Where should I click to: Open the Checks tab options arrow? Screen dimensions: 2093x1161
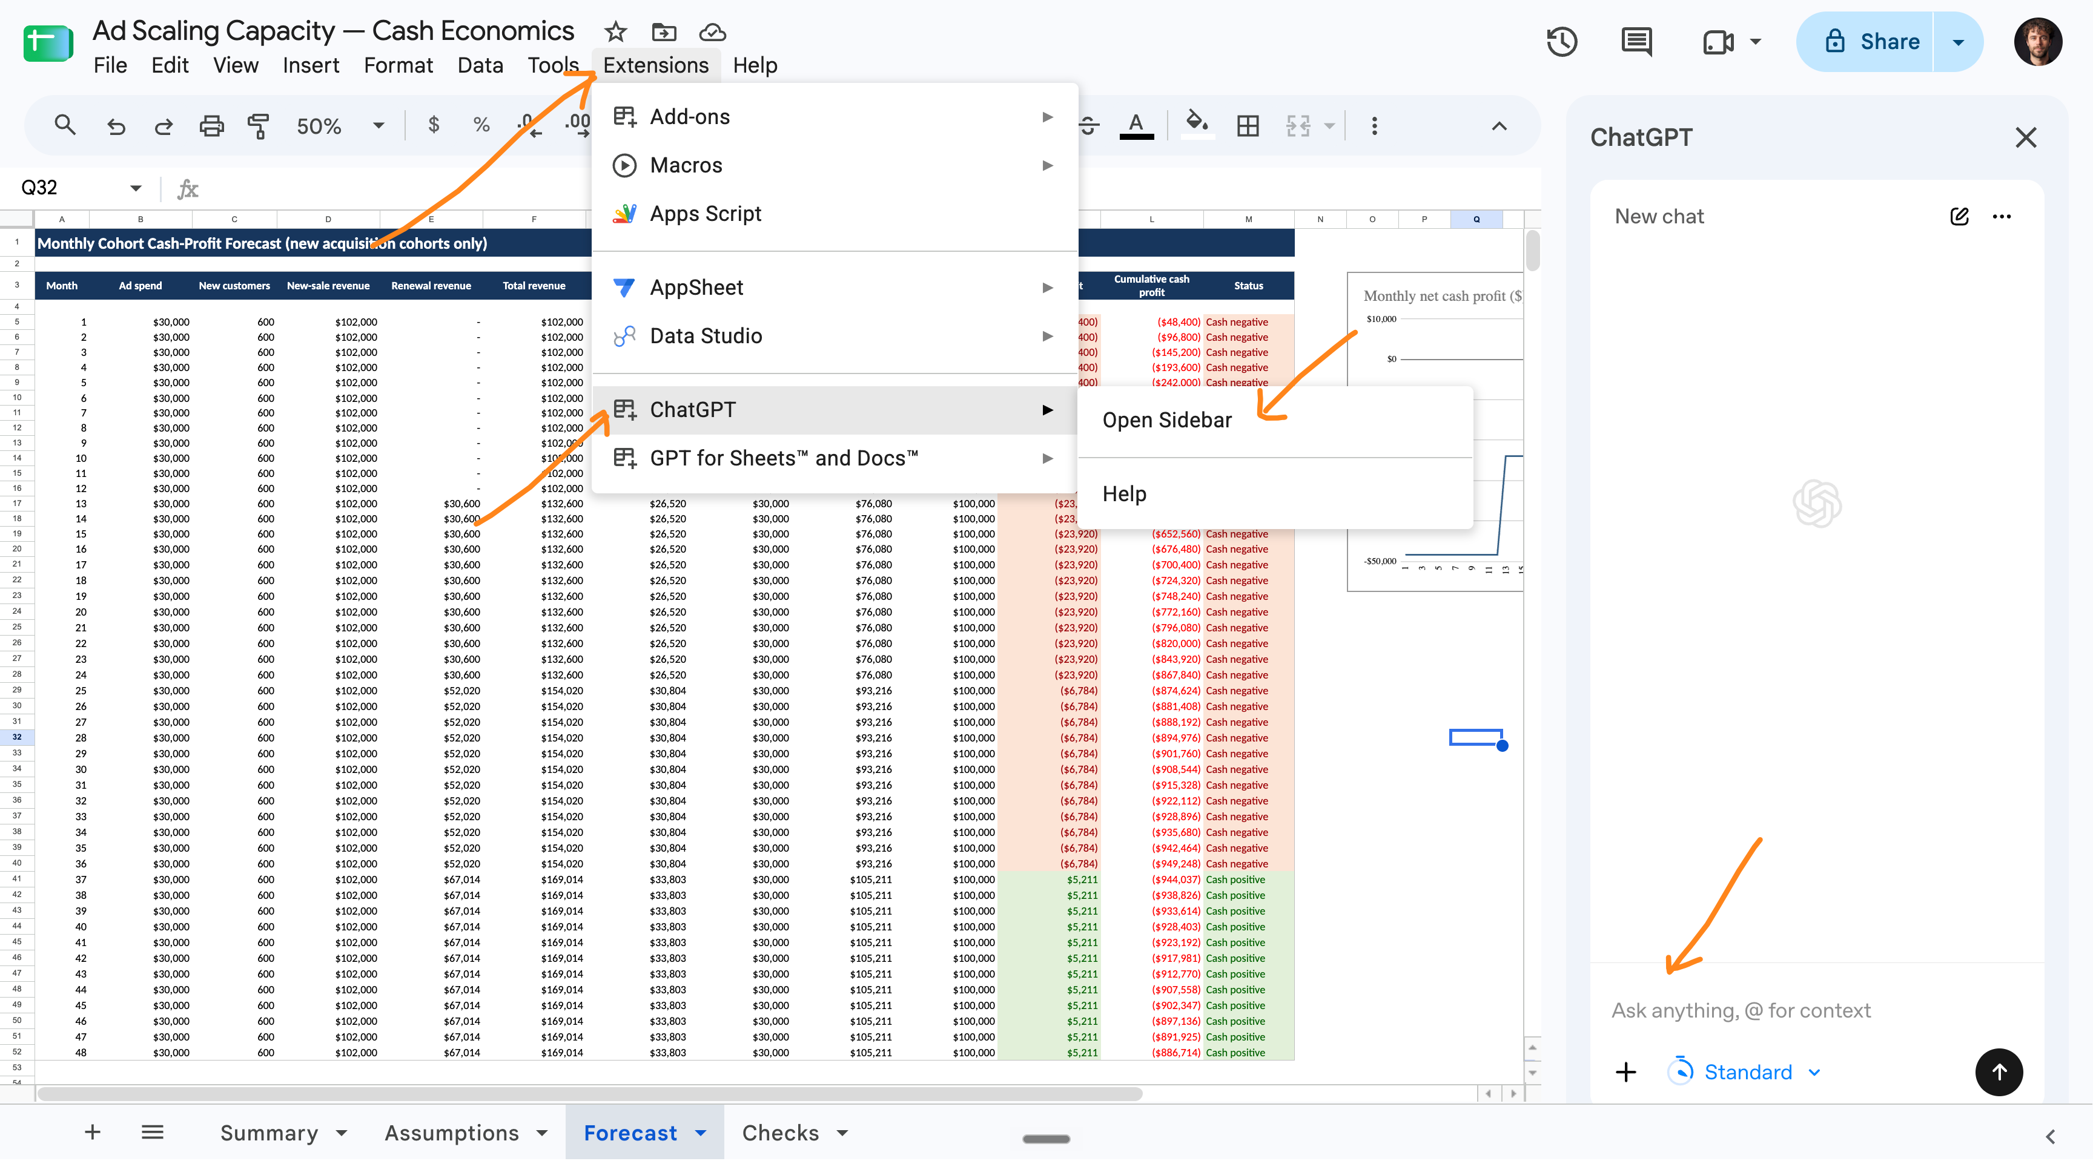tap(842, 1133)
